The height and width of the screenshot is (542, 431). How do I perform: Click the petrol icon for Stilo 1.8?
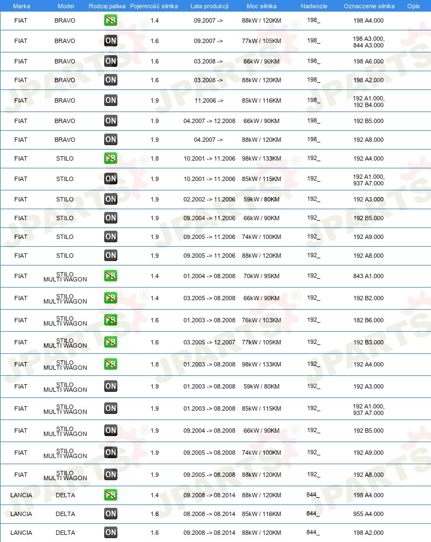click(110, 158)
